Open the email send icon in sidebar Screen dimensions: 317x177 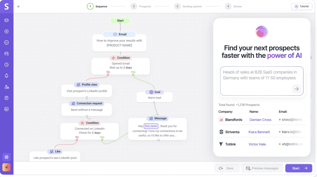point(7,54)
